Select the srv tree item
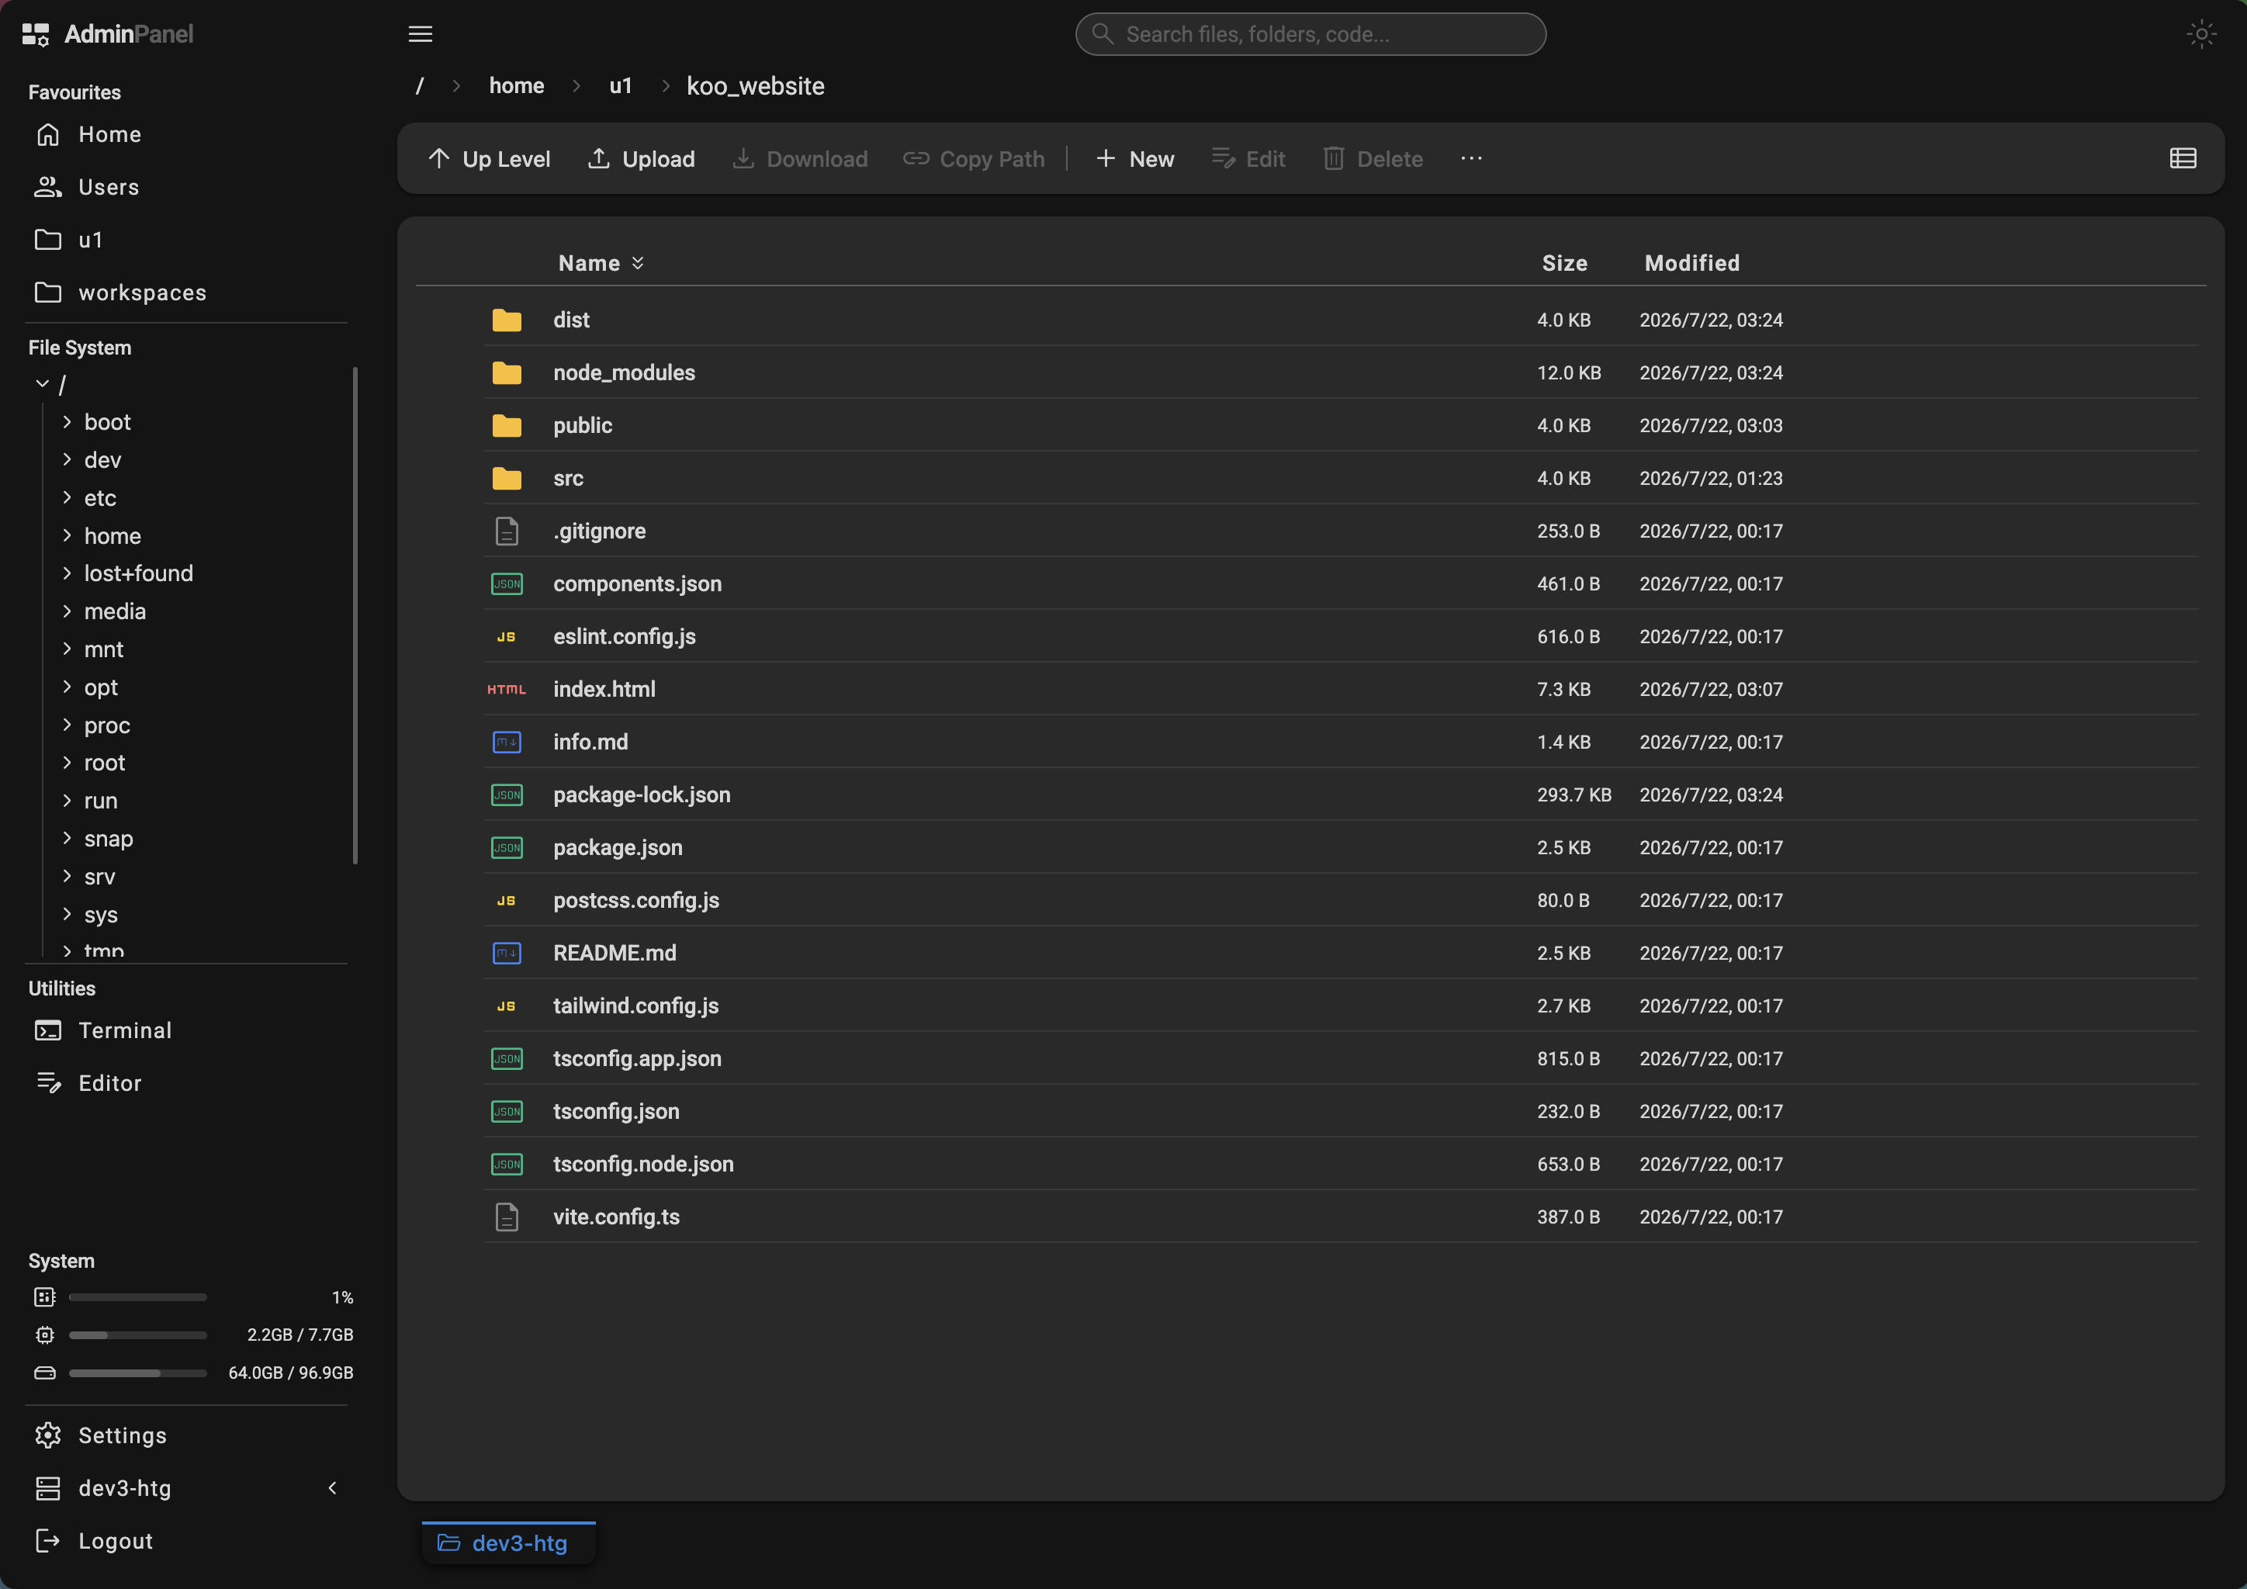 (x=100, y=877)
